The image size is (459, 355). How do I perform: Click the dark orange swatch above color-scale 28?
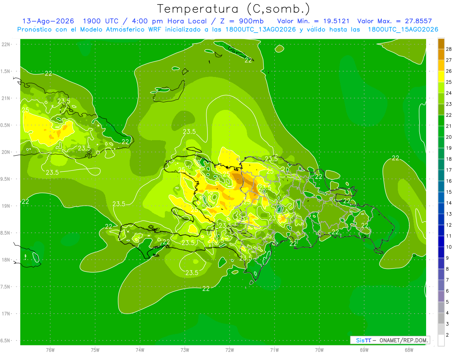[441, 44]
